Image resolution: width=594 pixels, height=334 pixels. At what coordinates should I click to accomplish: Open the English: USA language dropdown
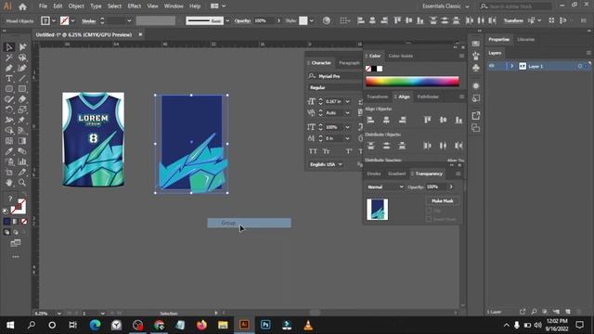[326, 164]
